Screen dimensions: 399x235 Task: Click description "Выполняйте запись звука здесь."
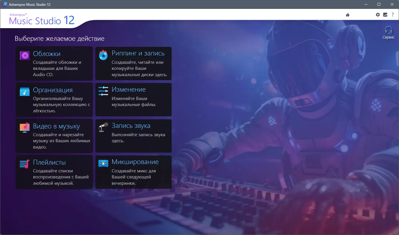(138, 138)
